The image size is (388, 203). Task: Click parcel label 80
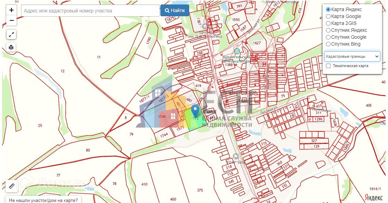coord(88,150)
